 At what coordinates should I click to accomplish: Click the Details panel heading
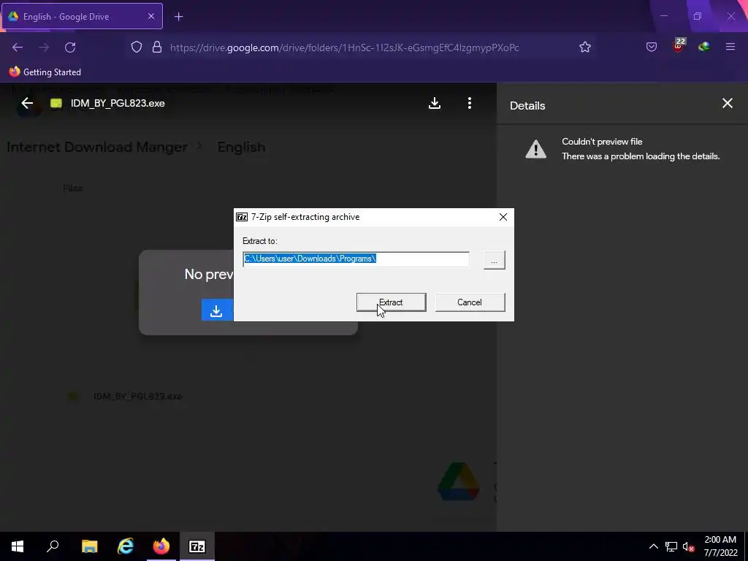click(x=527, y=106)
